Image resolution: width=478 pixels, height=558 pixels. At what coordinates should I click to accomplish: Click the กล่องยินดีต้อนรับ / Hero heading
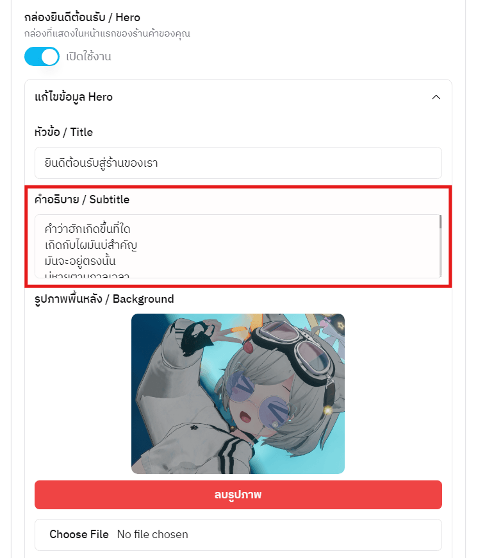click(82, 17)
